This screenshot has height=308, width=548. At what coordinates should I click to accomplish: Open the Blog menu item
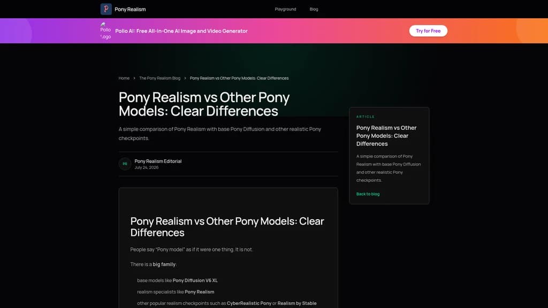coord(314,9)
